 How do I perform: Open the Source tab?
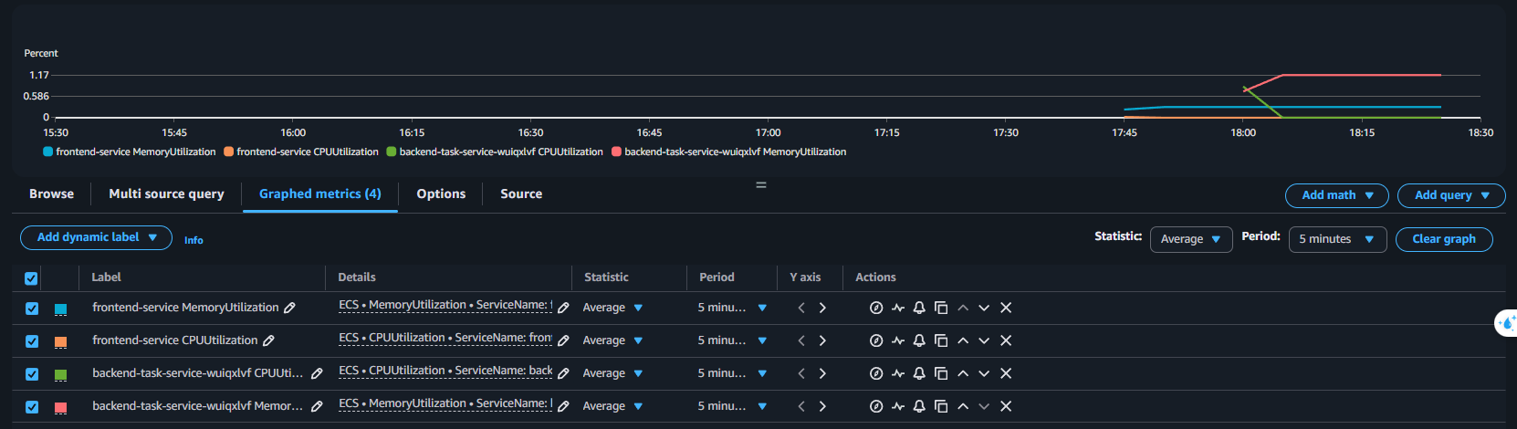tap(521, 194)
